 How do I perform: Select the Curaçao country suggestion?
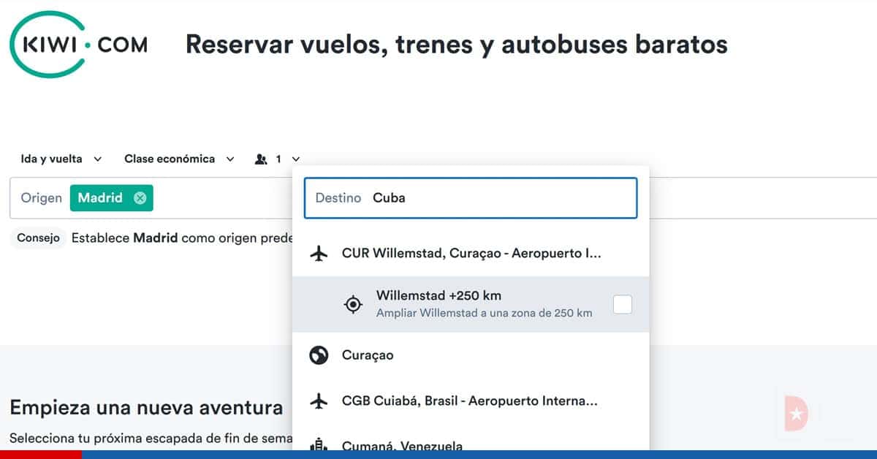(471, 355)
